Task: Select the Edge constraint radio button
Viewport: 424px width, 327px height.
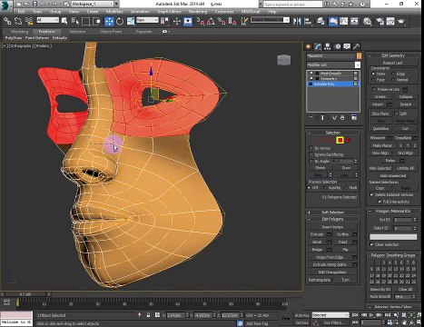Action: coord(393,74)
